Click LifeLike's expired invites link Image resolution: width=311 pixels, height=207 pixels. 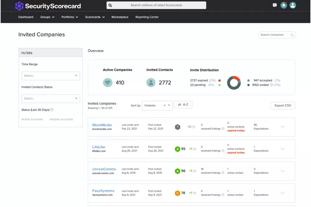click(x=236, y=153)
